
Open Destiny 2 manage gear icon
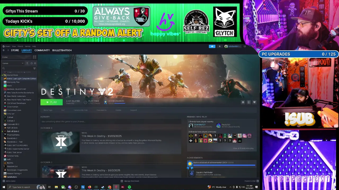tap(243, 102)
